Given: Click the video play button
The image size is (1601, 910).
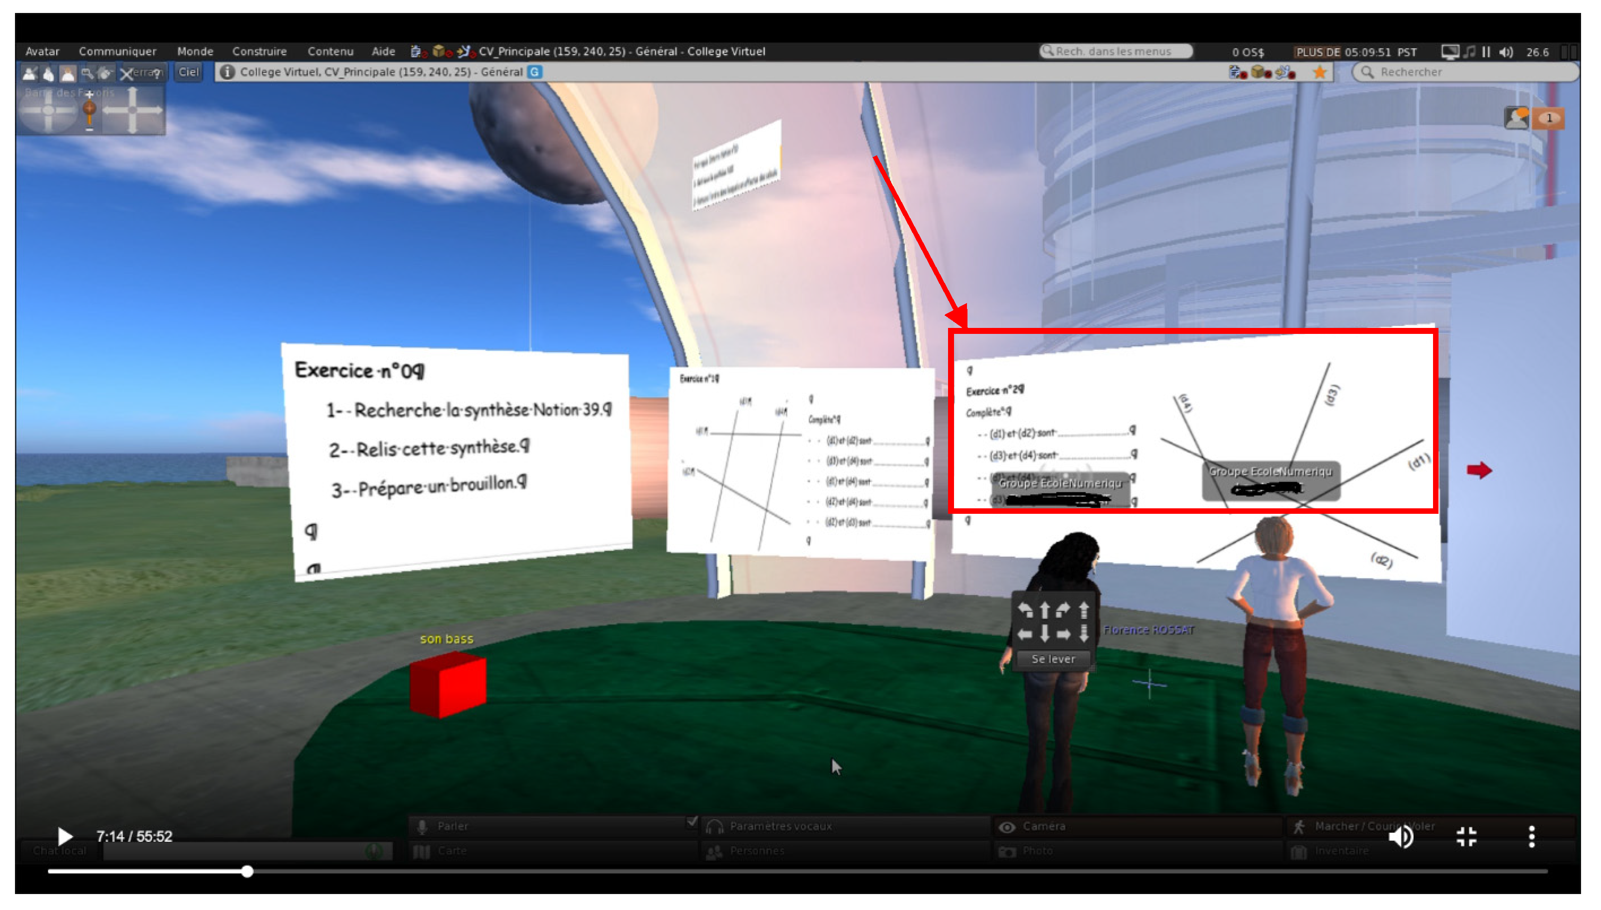Looking at the screenshot, I should pyautogui.click(x=65, y=836).
